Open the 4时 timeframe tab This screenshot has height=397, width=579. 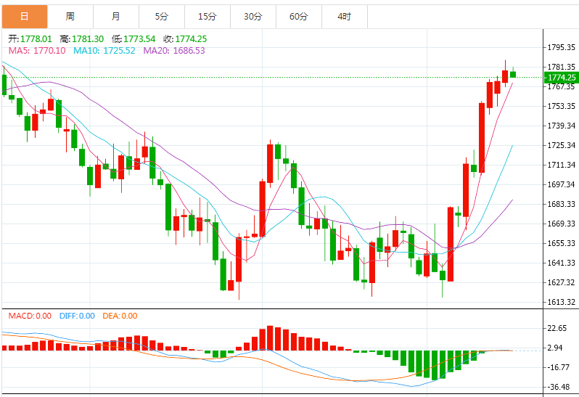(345, 17)
